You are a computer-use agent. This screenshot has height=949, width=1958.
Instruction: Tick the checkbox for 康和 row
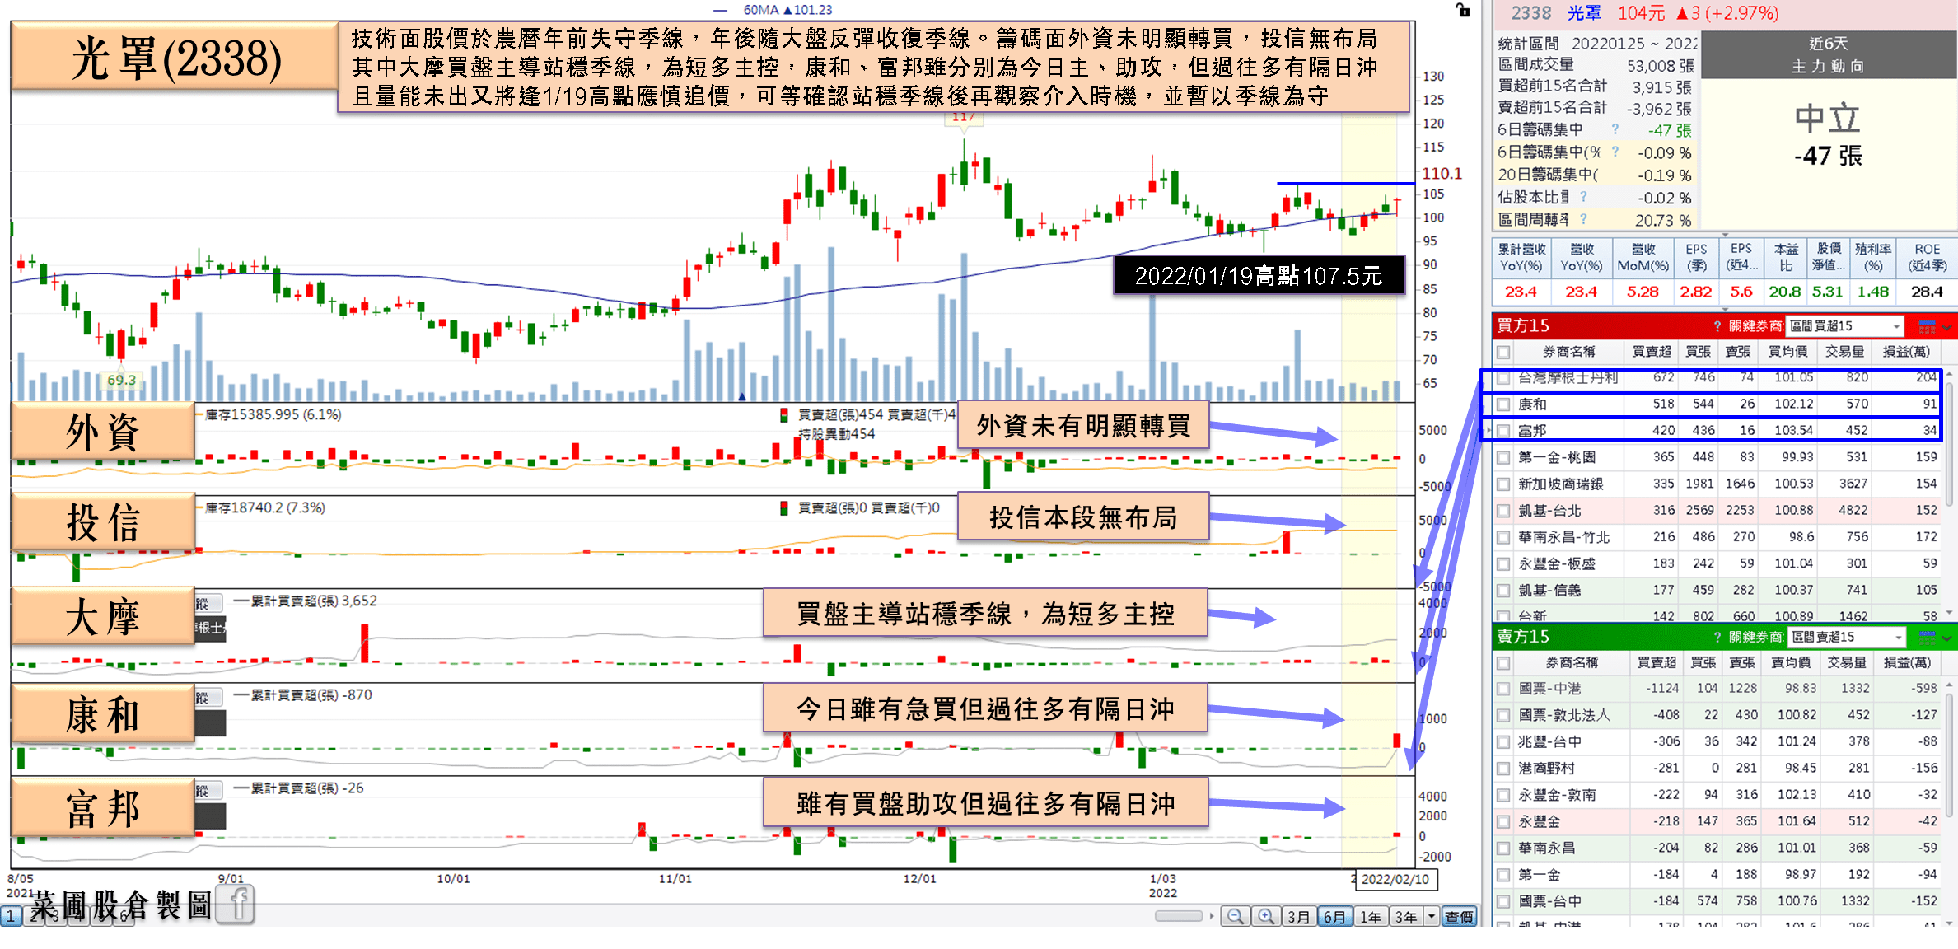(1504, 404)
